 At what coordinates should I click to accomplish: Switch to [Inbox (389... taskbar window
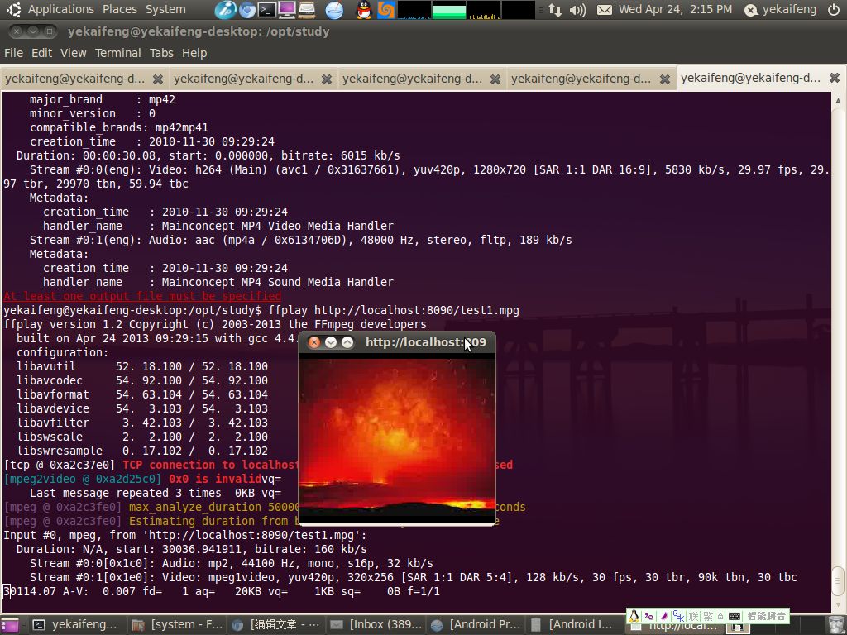pos(376,625)
